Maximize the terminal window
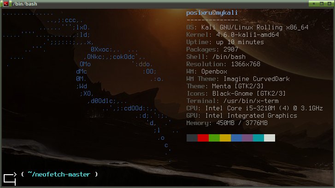Viewport: 335px width, 188px height. (322, 4)
